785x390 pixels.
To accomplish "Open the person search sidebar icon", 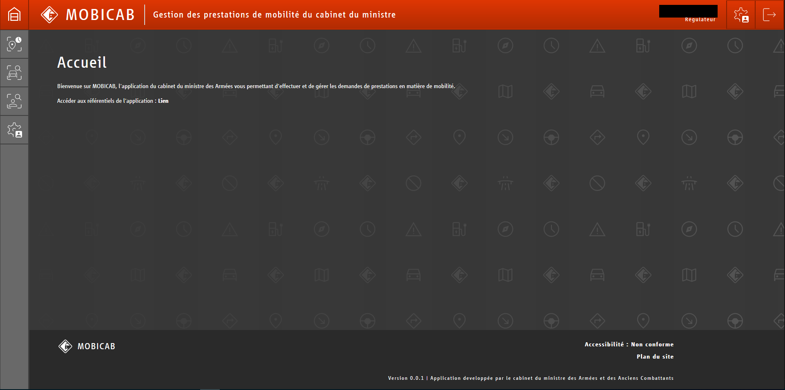I will coord(14,101).
